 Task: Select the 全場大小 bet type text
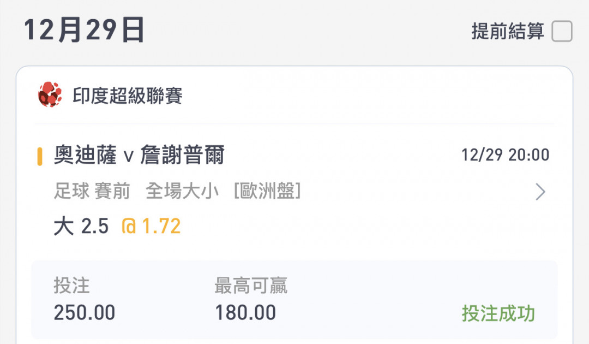[x=182, y=191]
